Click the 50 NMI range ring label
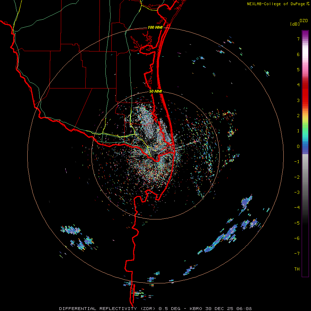Viewport: 311px width, 311px height. [x=155, y=92]
